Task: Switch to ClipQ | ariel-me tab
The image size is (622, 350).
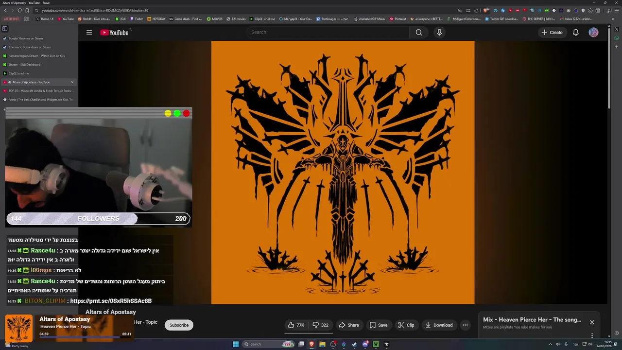Action: (x=39, y=73)
